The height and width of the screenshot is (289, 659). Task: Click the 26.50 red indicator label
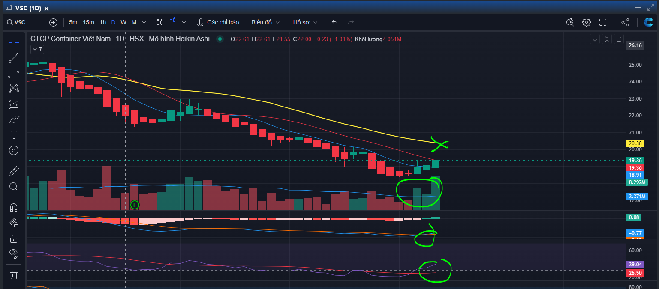[x=634, y=273]
